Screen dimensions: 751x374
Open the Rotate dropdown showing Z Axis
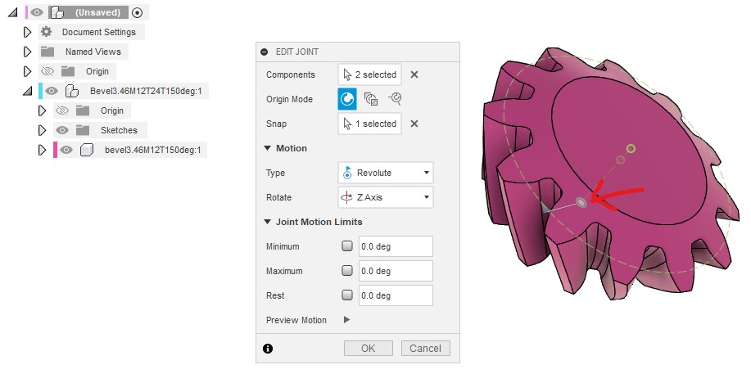386,197
